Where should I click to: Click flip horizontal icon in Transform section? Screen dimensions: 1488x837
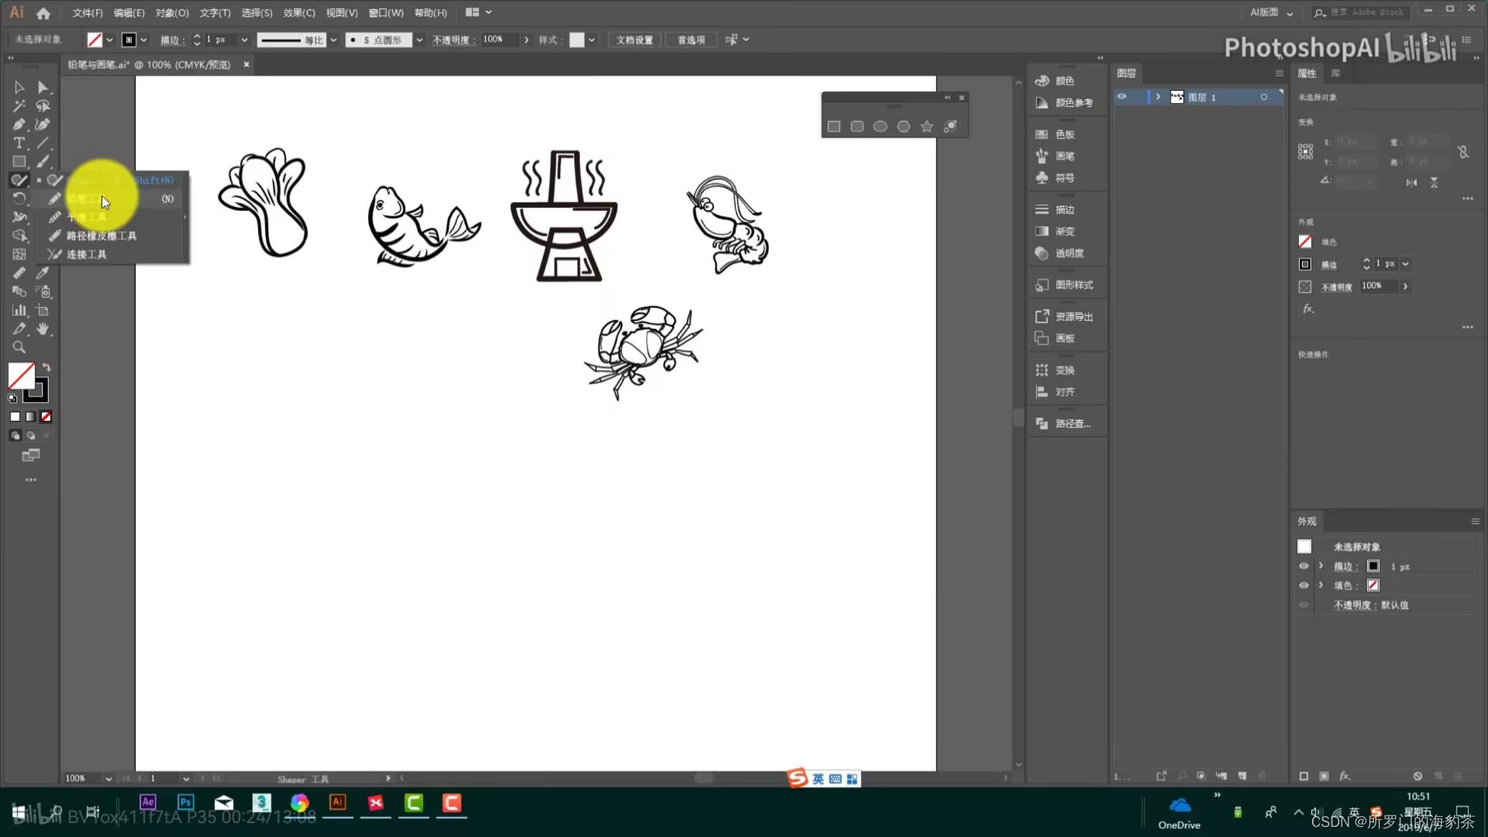[1411, 183]
